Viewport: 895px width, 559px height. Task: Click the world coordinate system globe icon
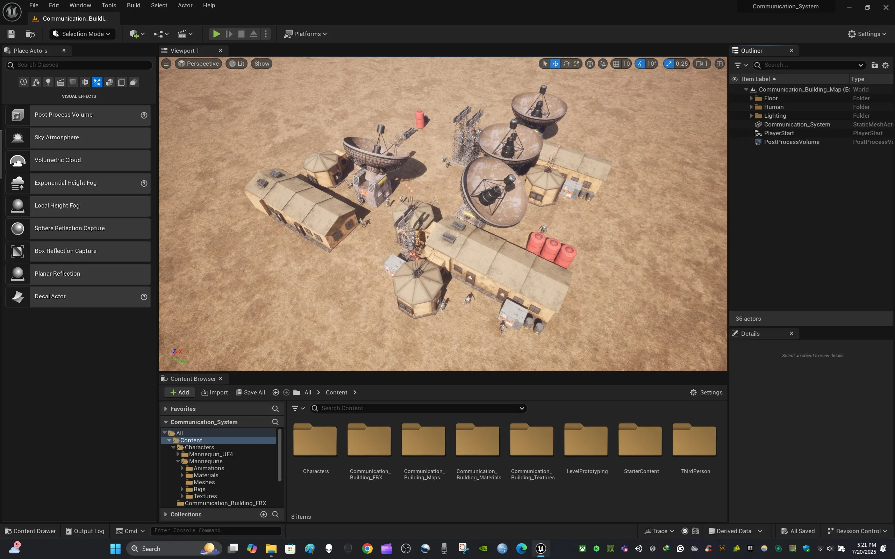click(x=590, y=64)
